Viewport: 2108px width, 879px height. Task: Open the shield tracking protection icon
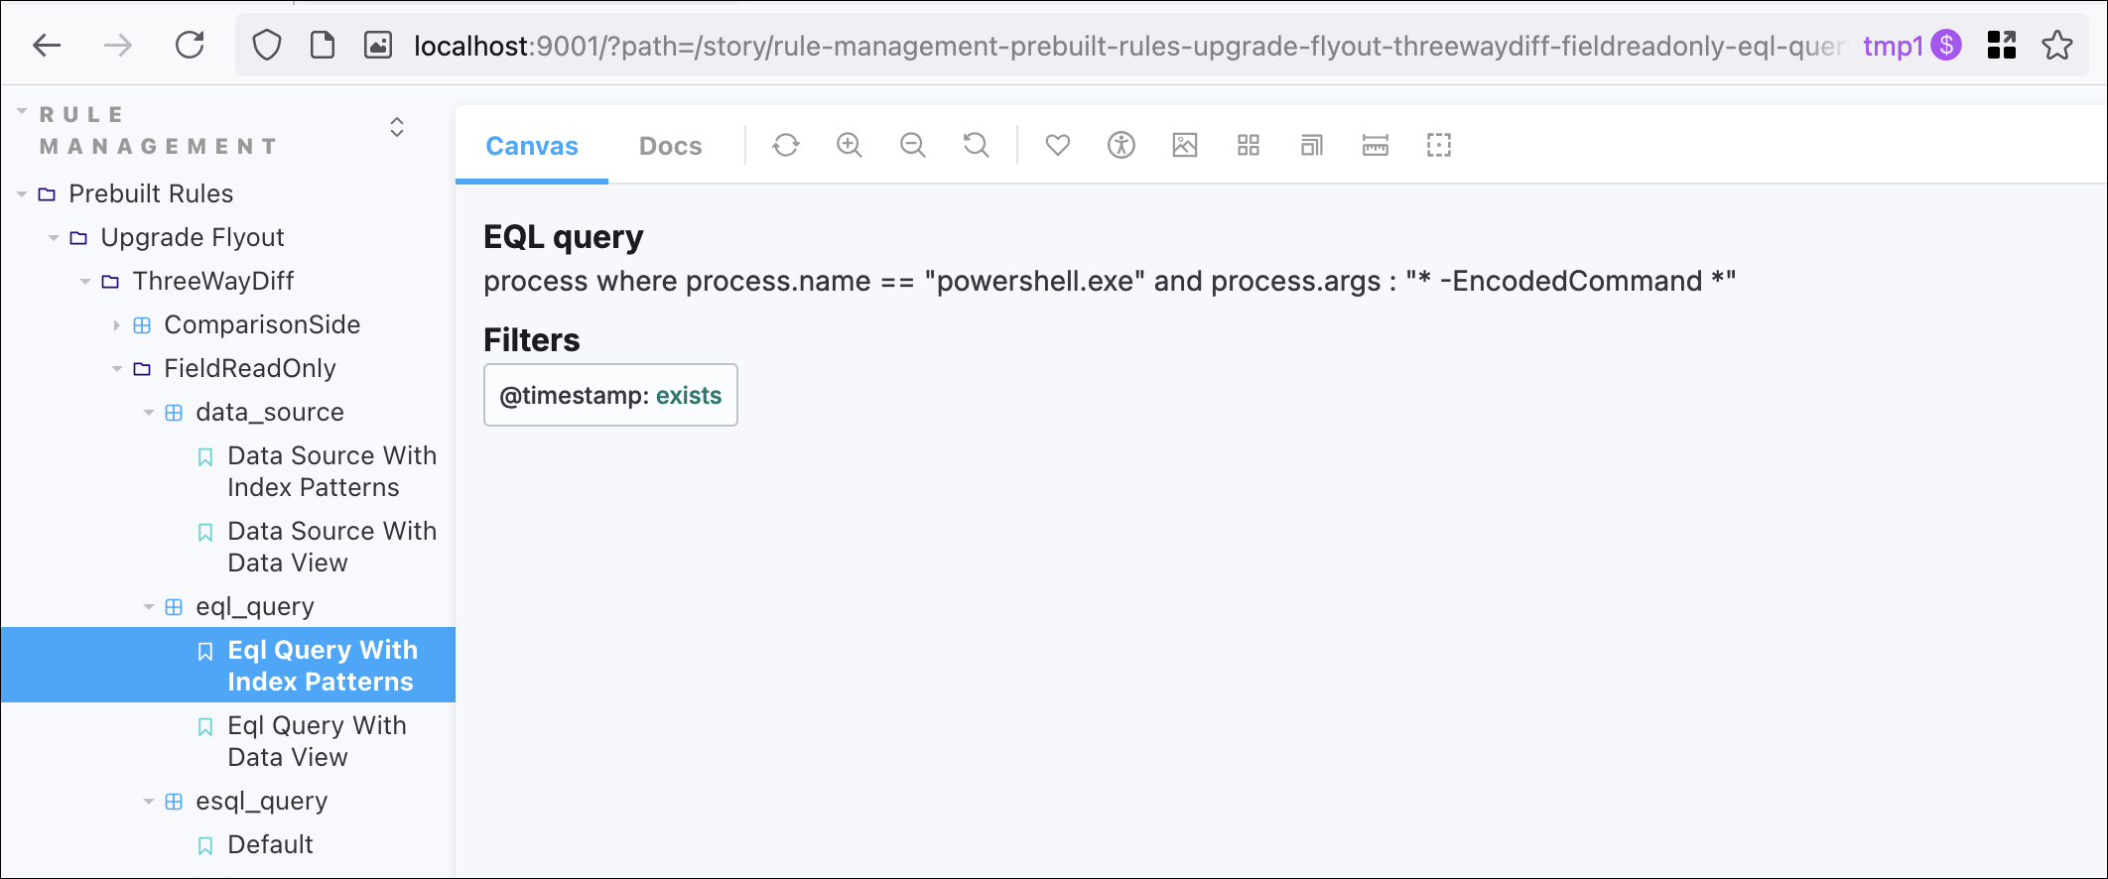(x=266, y=46)
